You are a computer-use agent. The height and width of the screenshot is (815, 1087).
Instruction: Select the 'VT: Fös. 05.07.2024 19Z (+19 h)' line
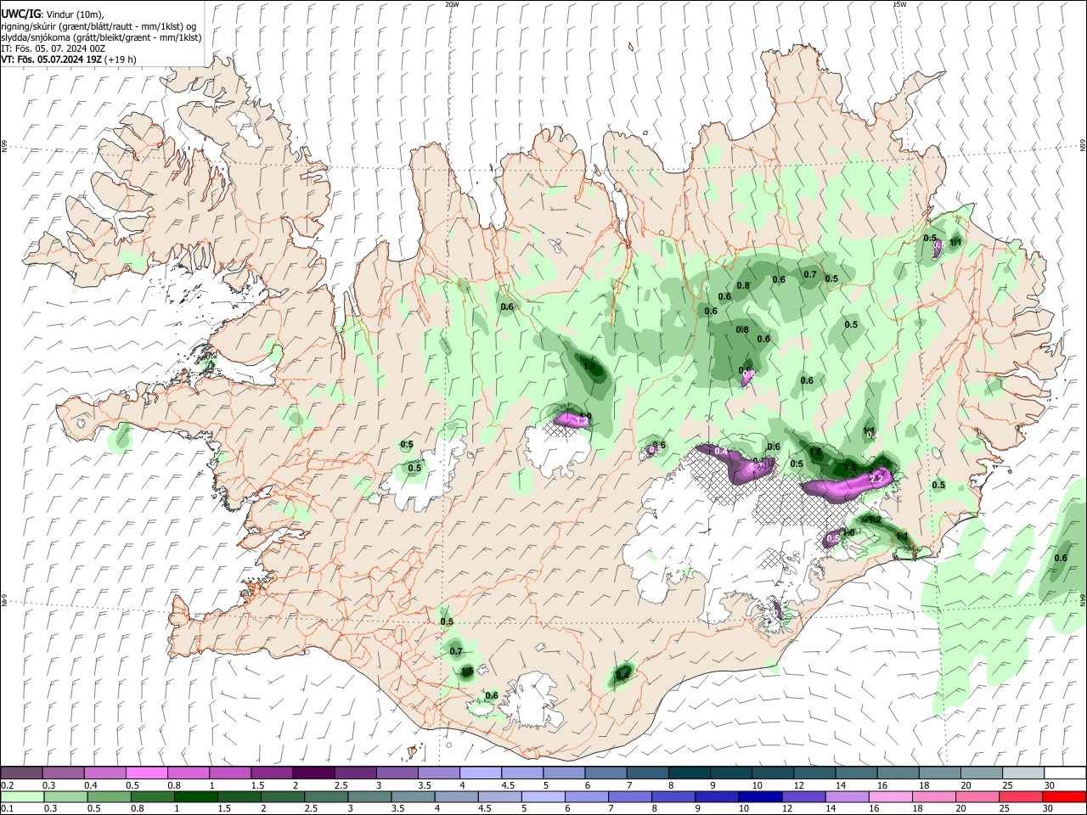pos(69,59)
